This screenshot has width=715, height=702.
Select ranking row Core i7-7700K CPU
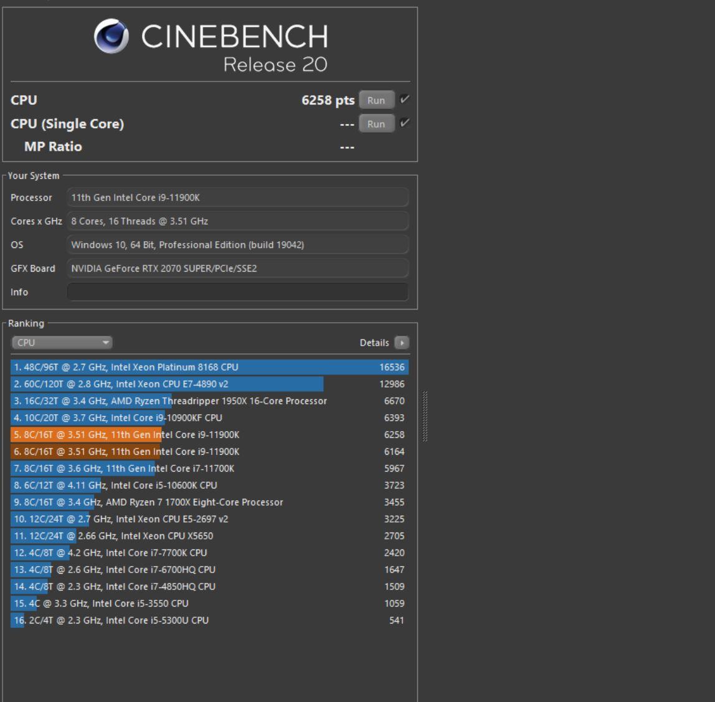click(x=210, y=553)
